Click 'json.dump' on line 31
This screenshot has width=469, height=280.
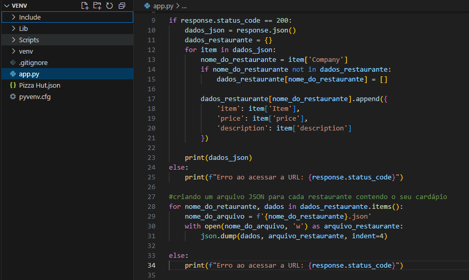coord(218,236)
